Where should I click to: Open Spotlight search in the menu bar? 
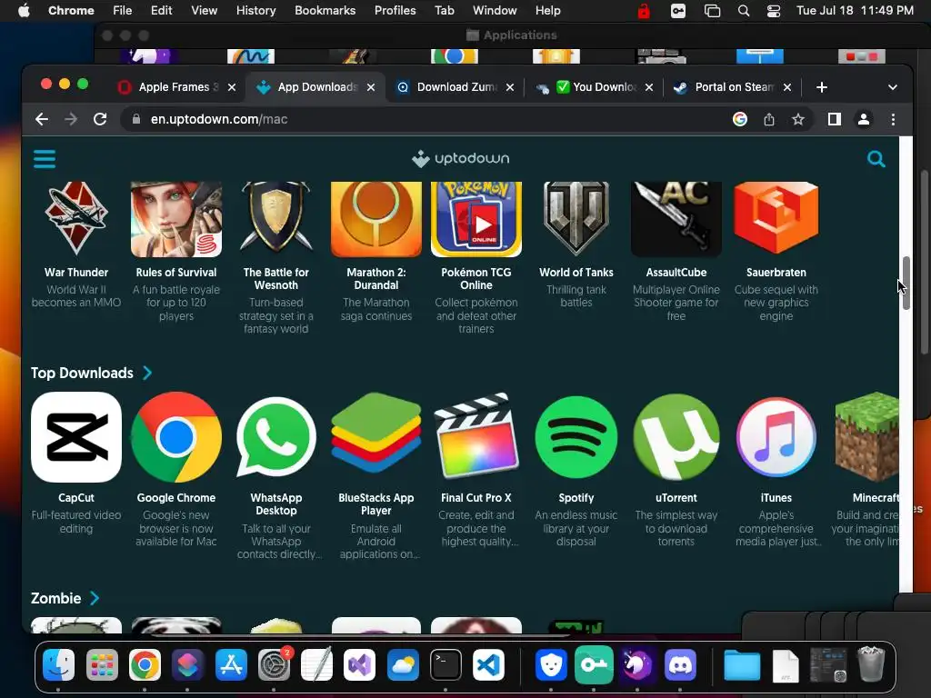[x=744, y=11]
